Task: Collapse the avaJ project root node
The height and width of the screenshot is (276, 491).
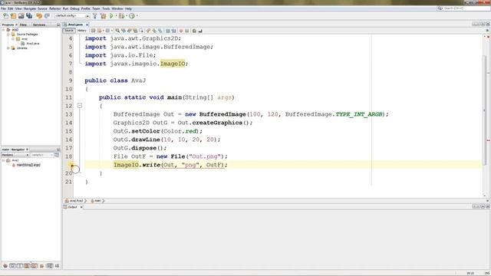Action: (x=3, y=30)
